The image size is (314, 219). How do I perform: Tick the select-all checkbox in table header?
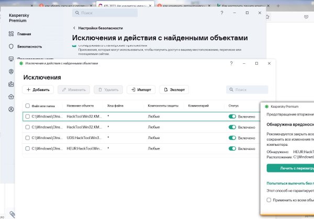pos(27,106)
